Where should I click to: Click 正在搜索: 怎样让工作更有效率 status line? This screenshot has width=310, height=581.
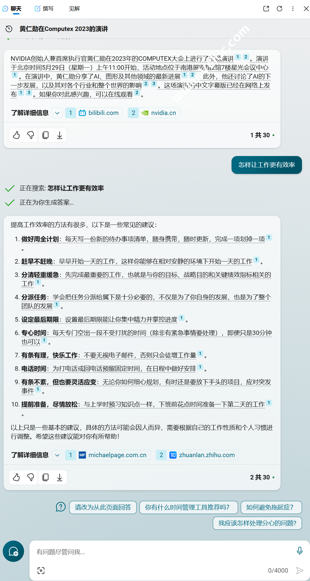pyautogui.click(x=62, y=188)
